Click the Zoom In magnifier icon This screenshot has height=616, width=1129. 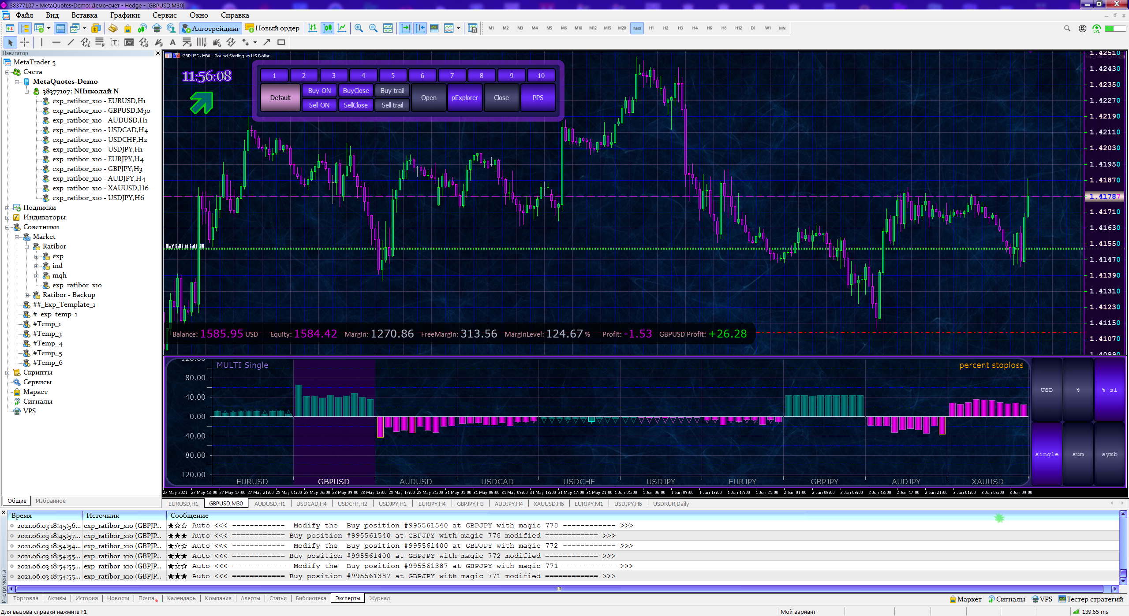[x=359, y=28]
